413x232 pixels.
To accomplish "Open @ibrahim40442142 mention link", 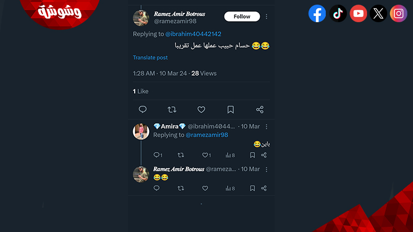I will click(193, 34).
